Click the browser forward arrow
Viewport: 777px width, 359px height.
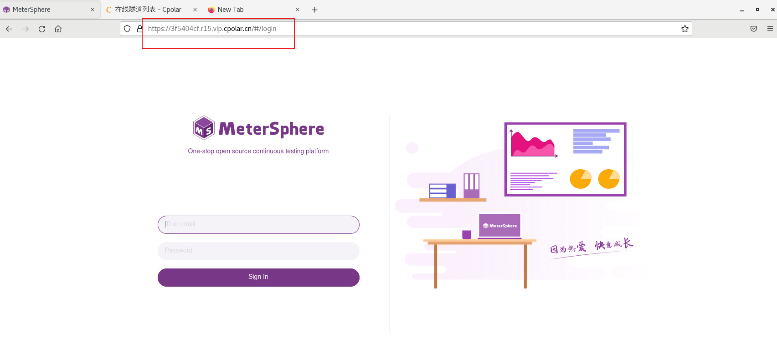click(x=26, y=29)
